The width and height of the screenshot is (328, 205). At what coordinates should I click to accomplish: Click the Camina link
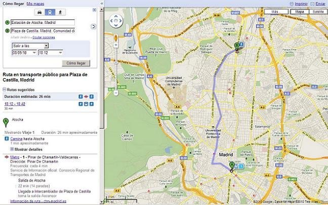(16, 139)
